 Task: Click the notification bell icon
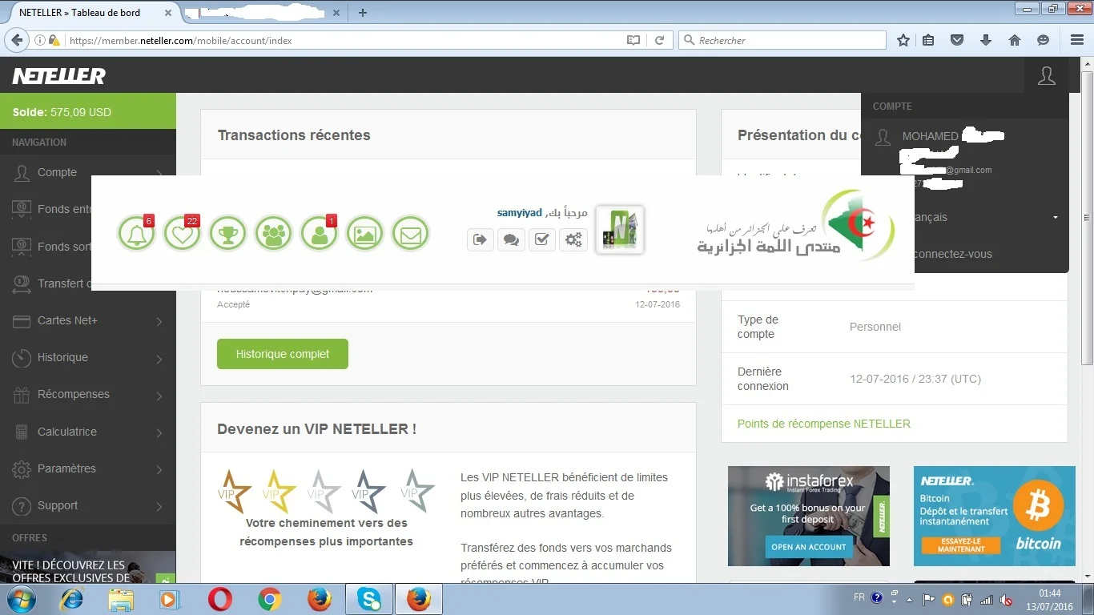tap(136, 234)
